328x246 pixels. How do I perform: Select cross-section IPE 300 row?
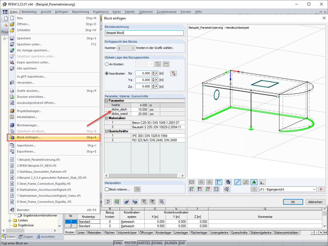click(144, 136)
